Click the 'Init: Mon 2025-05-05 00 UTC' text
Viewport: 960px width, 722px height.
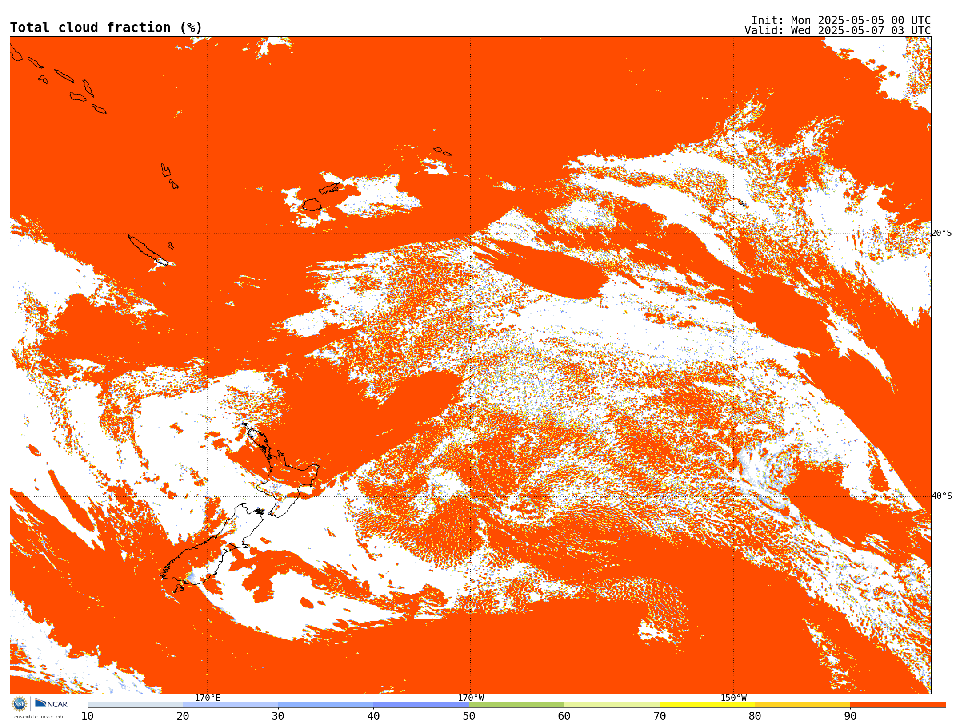(x=841, y=20)
